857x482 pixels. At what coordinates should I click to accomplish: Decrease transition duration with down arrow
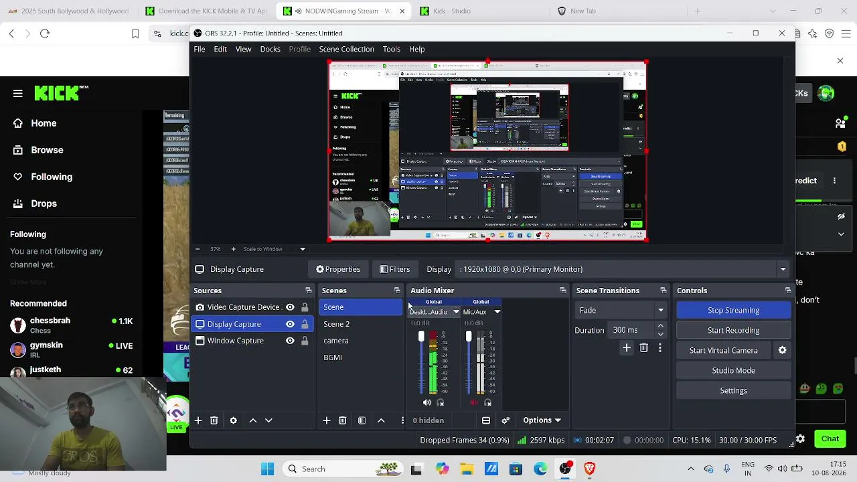click(x=661, y=334)
